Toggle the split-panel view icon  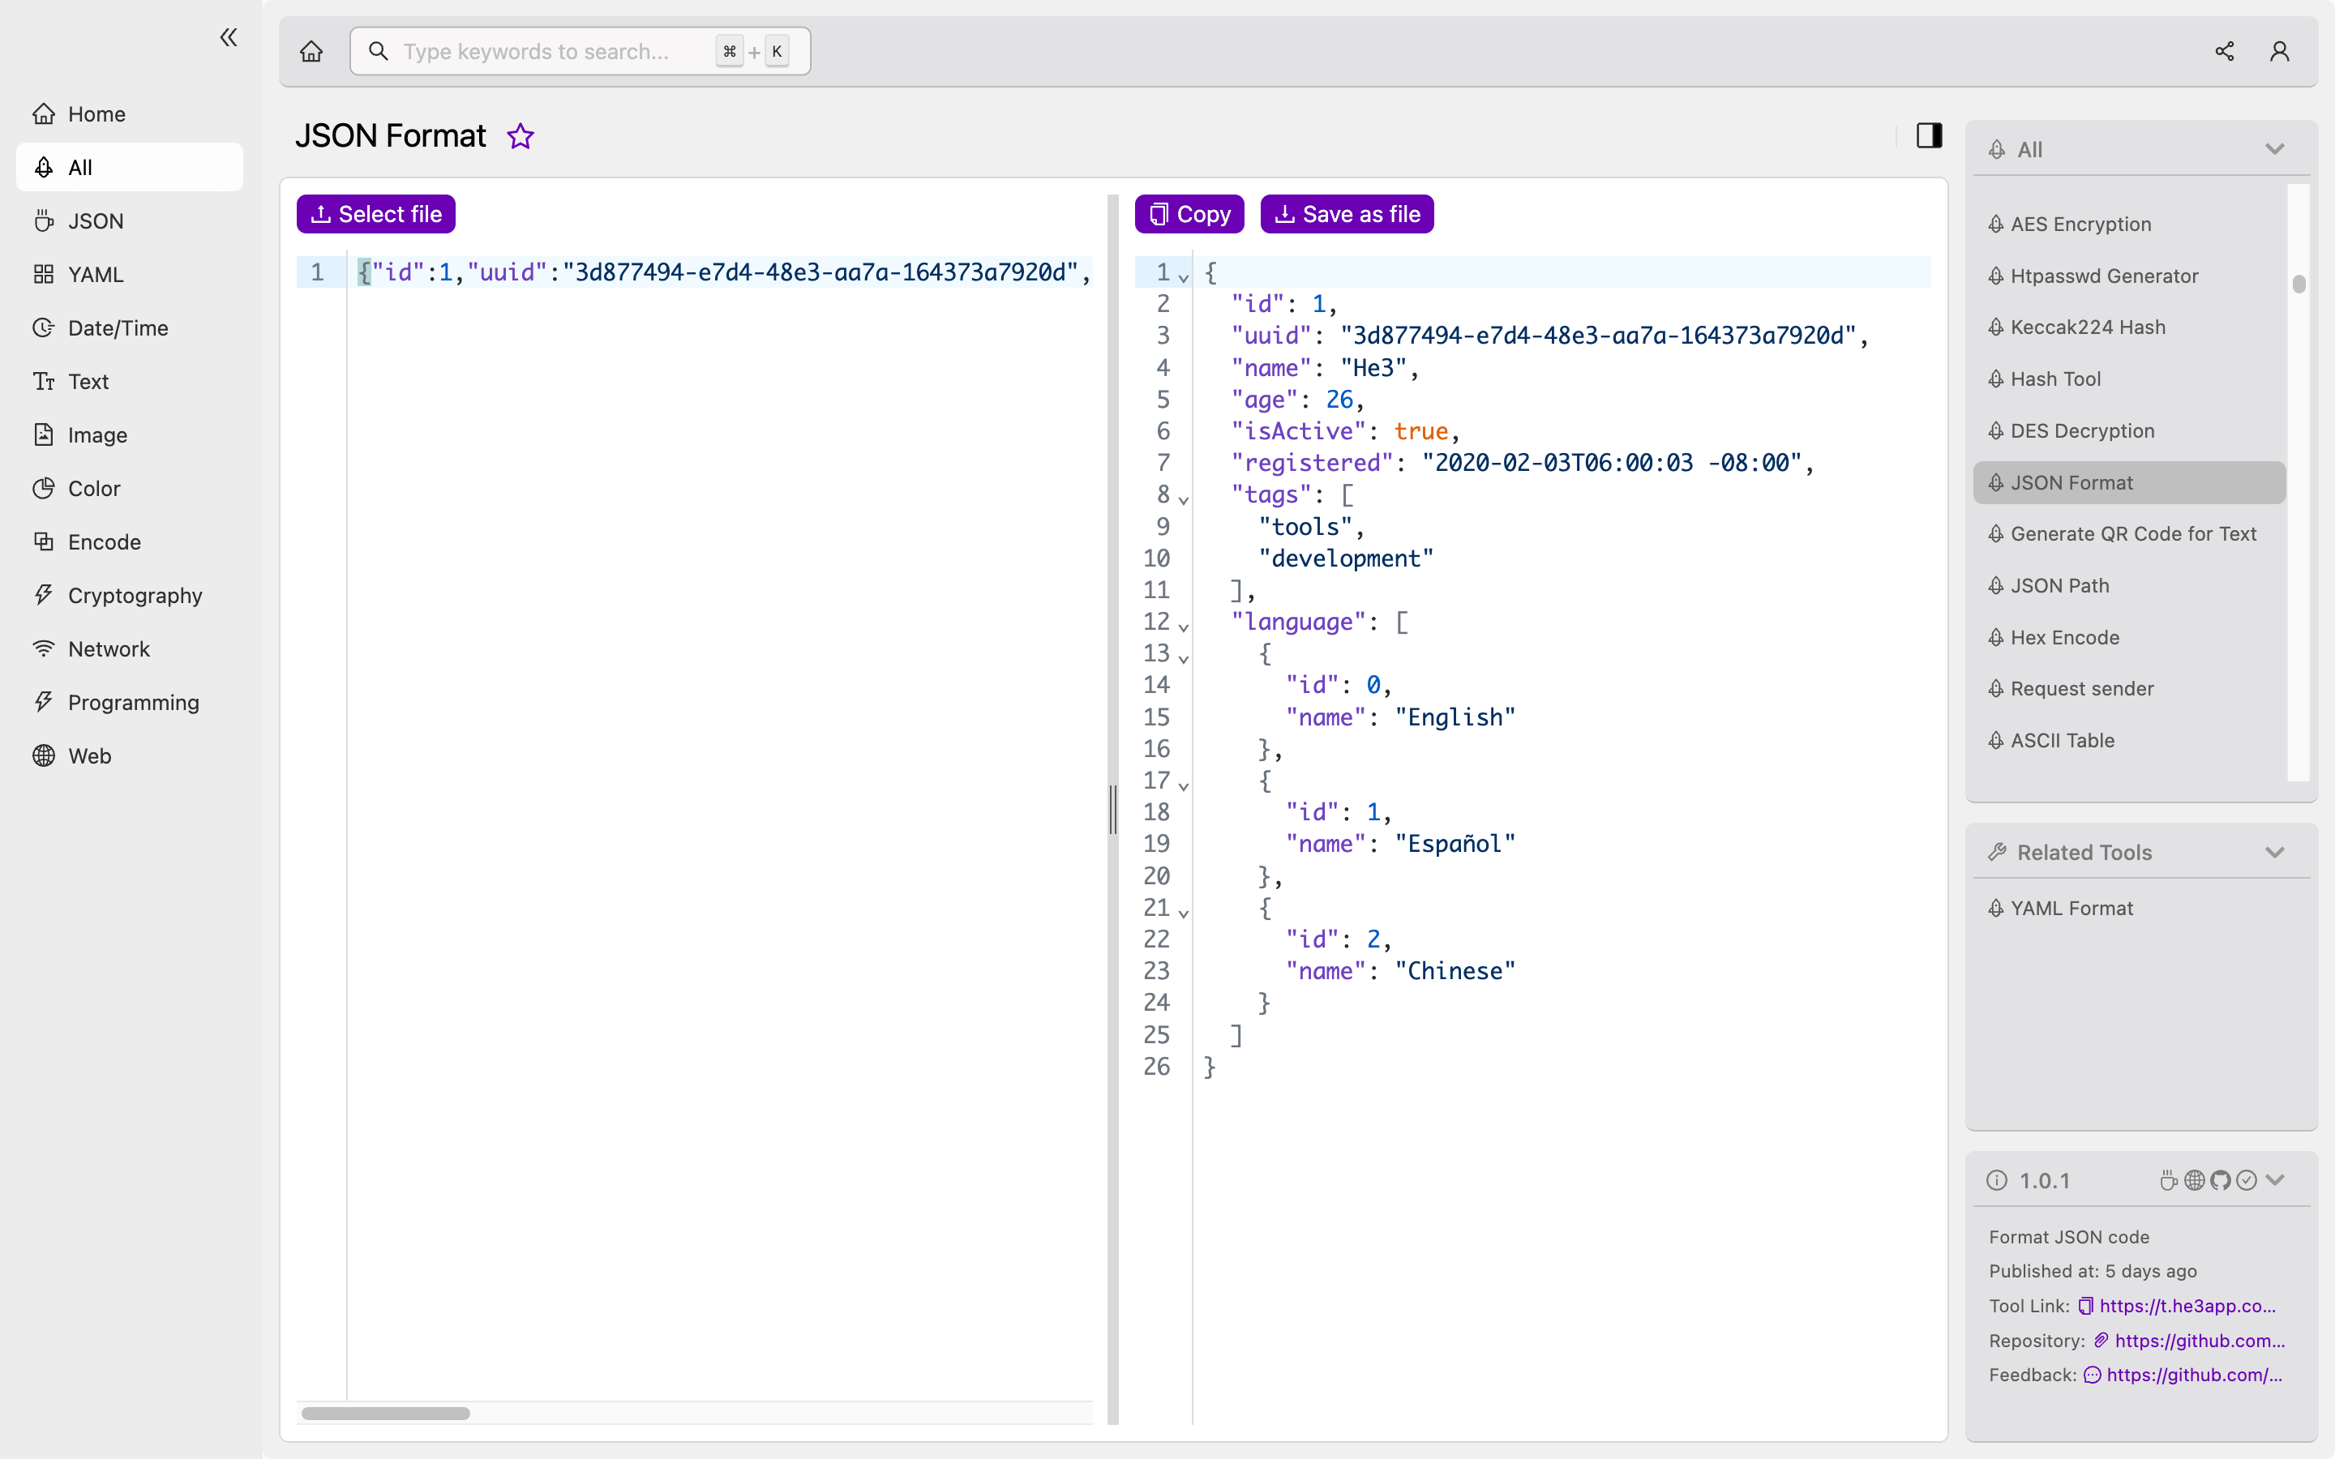1930,135
